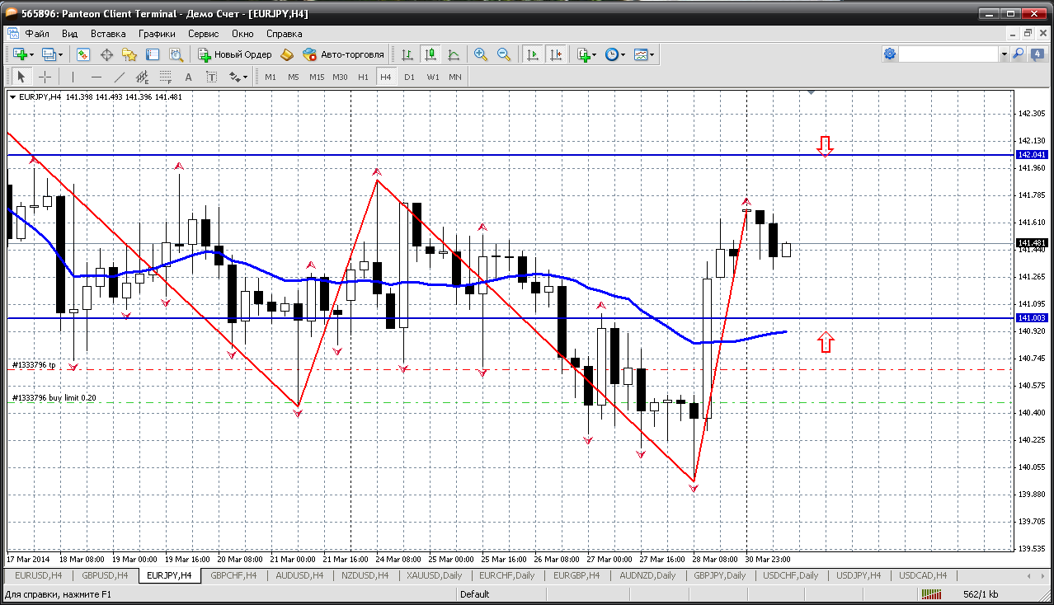The height and width of the screenshot is (605, 1054).
Task: Pick the vertical line drawing tool
Action: tap(73, 77)
